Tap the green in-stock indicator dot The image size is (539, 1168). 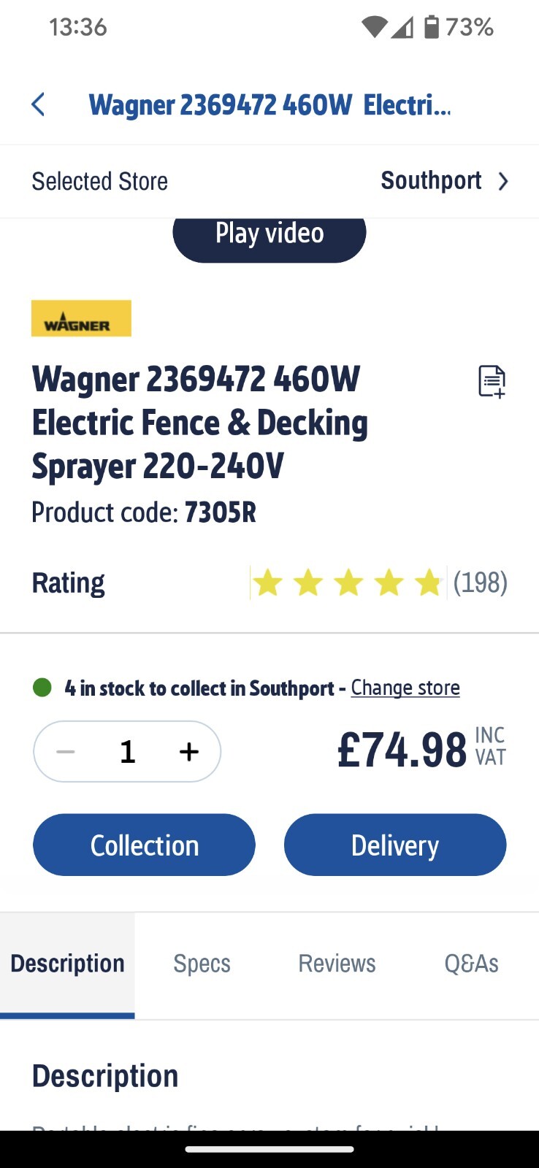[x=43, y=687]
